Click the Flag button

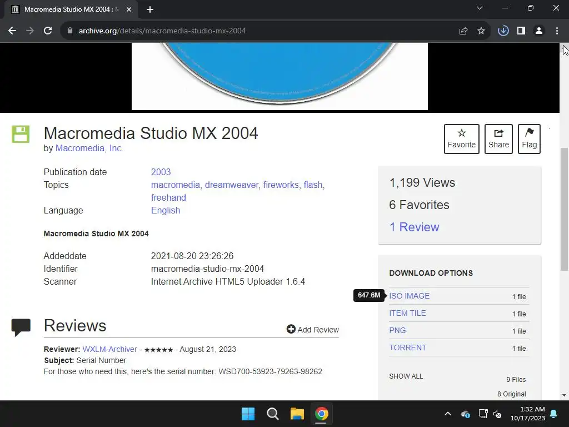tap(529, 138)
